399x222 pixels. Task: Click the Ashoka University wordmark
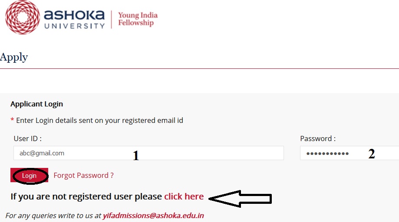[x=74, y=19]
